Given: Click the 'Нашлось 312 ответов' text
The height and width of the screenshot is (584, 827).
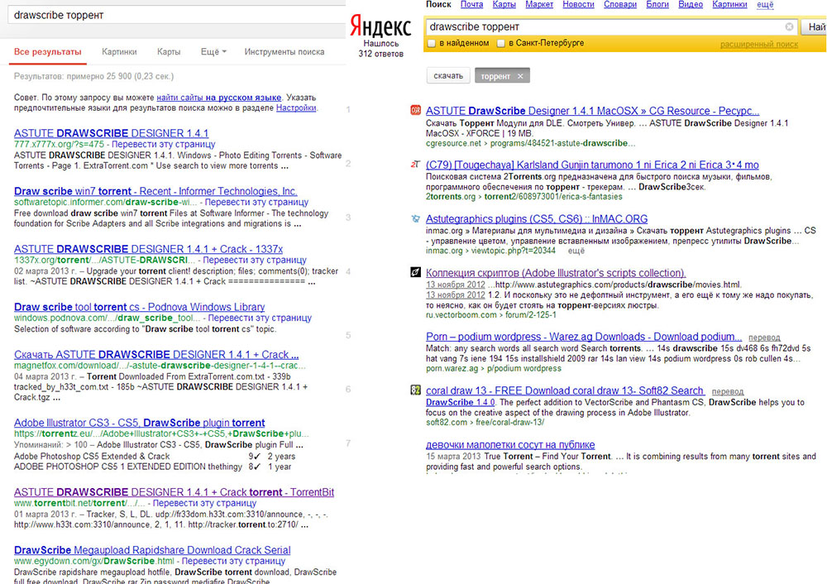Looking at the screenshot, I should [x=380, y=49].
